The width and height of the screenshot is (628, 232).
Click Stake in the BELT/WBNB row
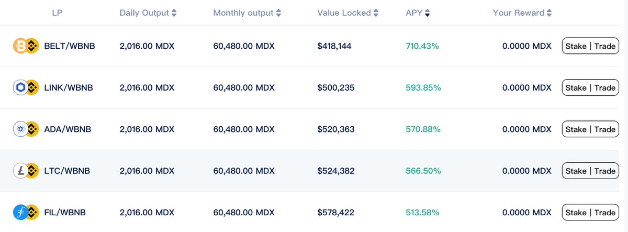pos(576,46)
